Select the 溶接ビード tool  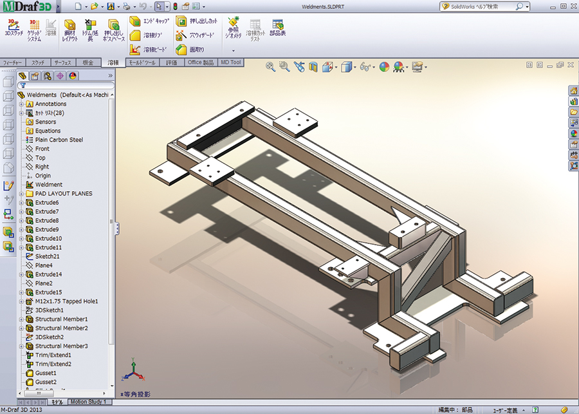[136, 49]
